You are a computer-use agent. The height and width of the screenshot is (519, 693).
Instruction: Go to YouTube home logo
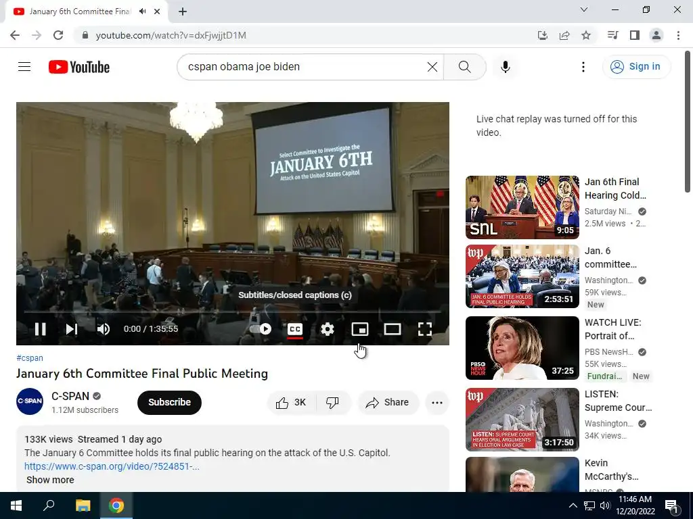coord(79,67)
